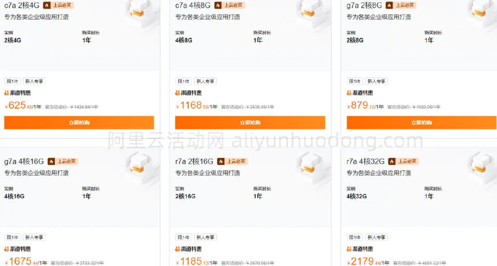Click the 渠道特惠 icon on r7a 2核16G card
Screen dimensions: 497x266
point(178,249)
